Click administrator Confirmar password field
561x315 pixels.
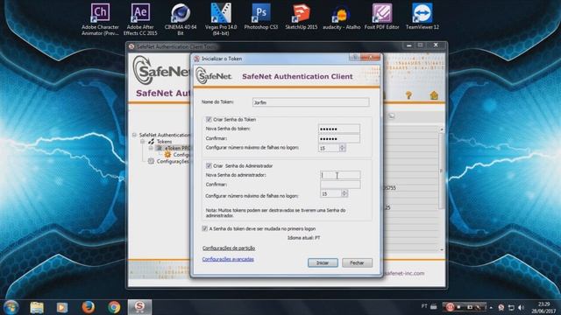pyautogui.click(x=340, y=185)
